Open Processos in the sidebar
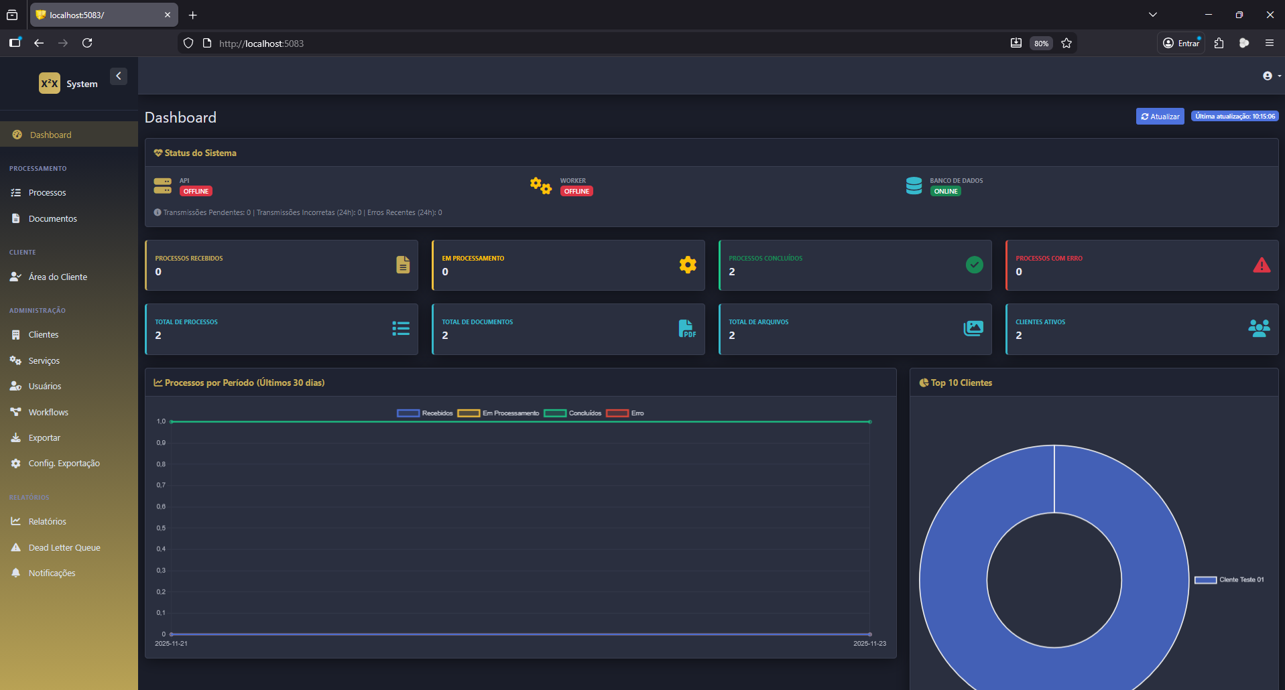The height and width of the screenshot is (690, 1285). (47, 193)
